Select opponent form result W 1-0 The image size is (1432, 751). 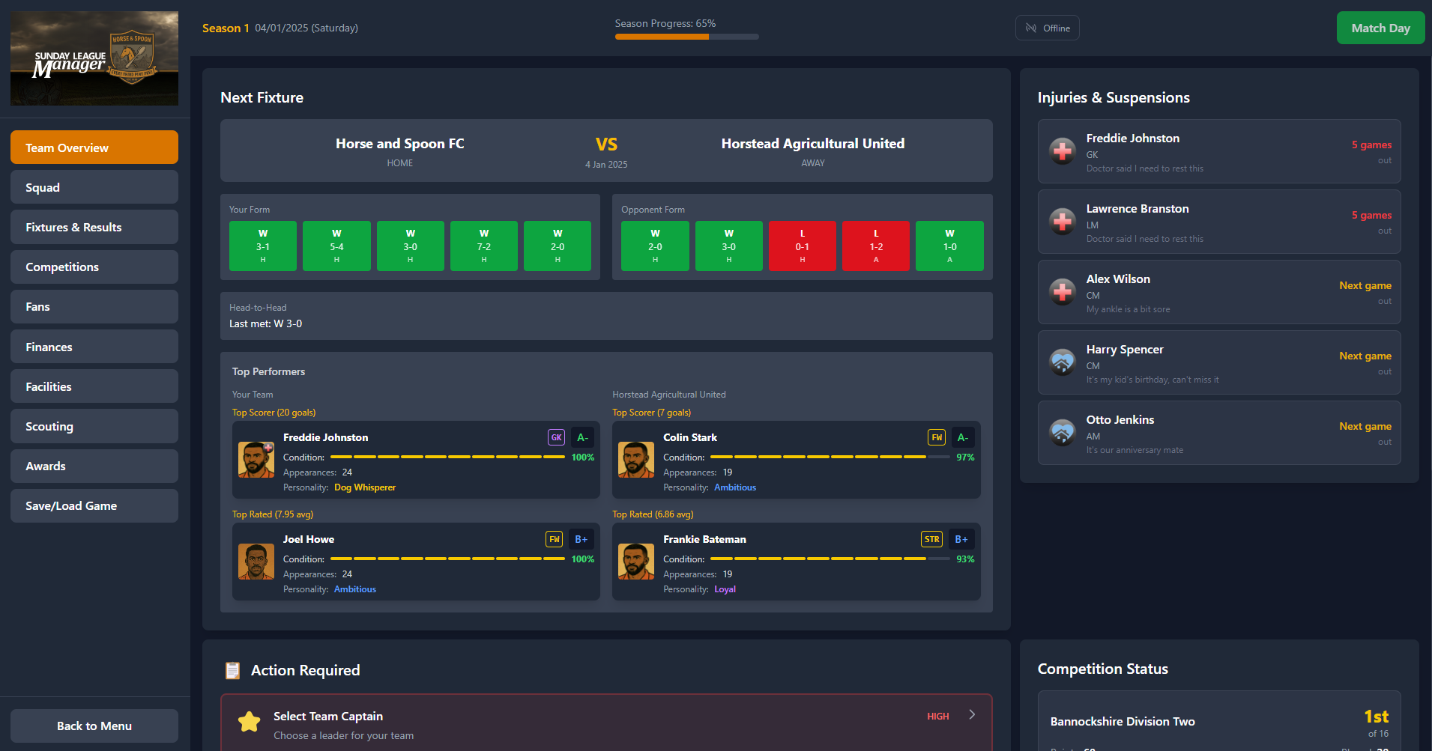(949, 246)
